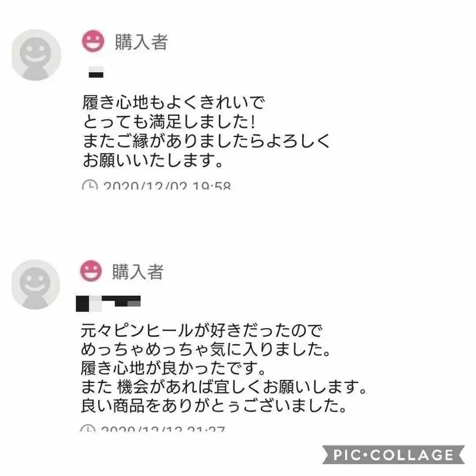Click the first 購入者 label
The height and width of the screenshot is (476, 476).
141,42
